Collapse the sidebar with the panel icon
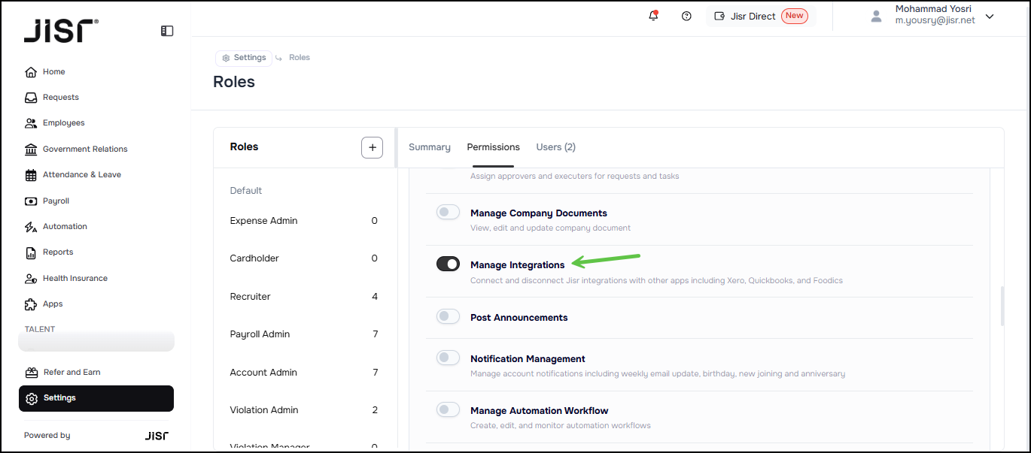Screen dimensions: 1031x453 click(x=167, y=31)
